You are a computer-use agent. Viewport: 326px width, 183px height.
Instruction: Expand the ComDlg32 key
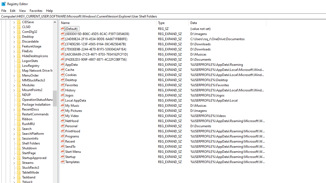[14, 32]
